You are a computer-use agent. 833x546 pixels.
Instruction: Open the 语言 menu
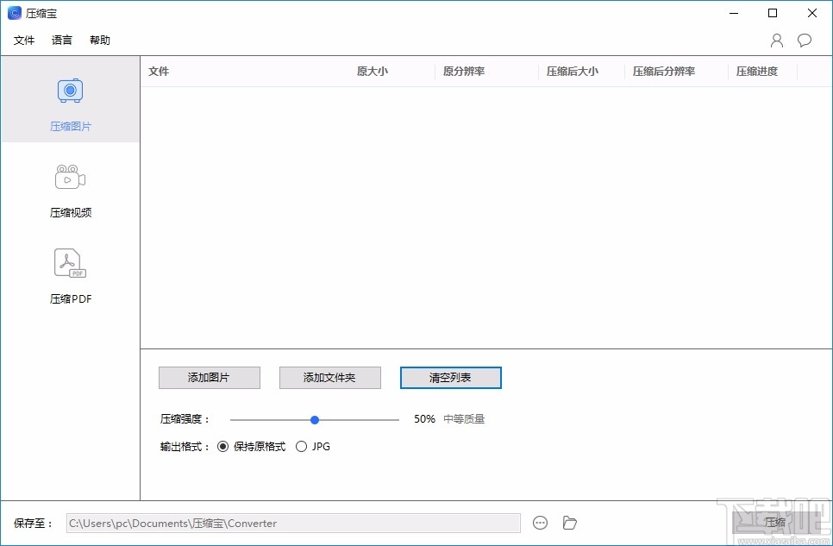[x=60, y=40]
